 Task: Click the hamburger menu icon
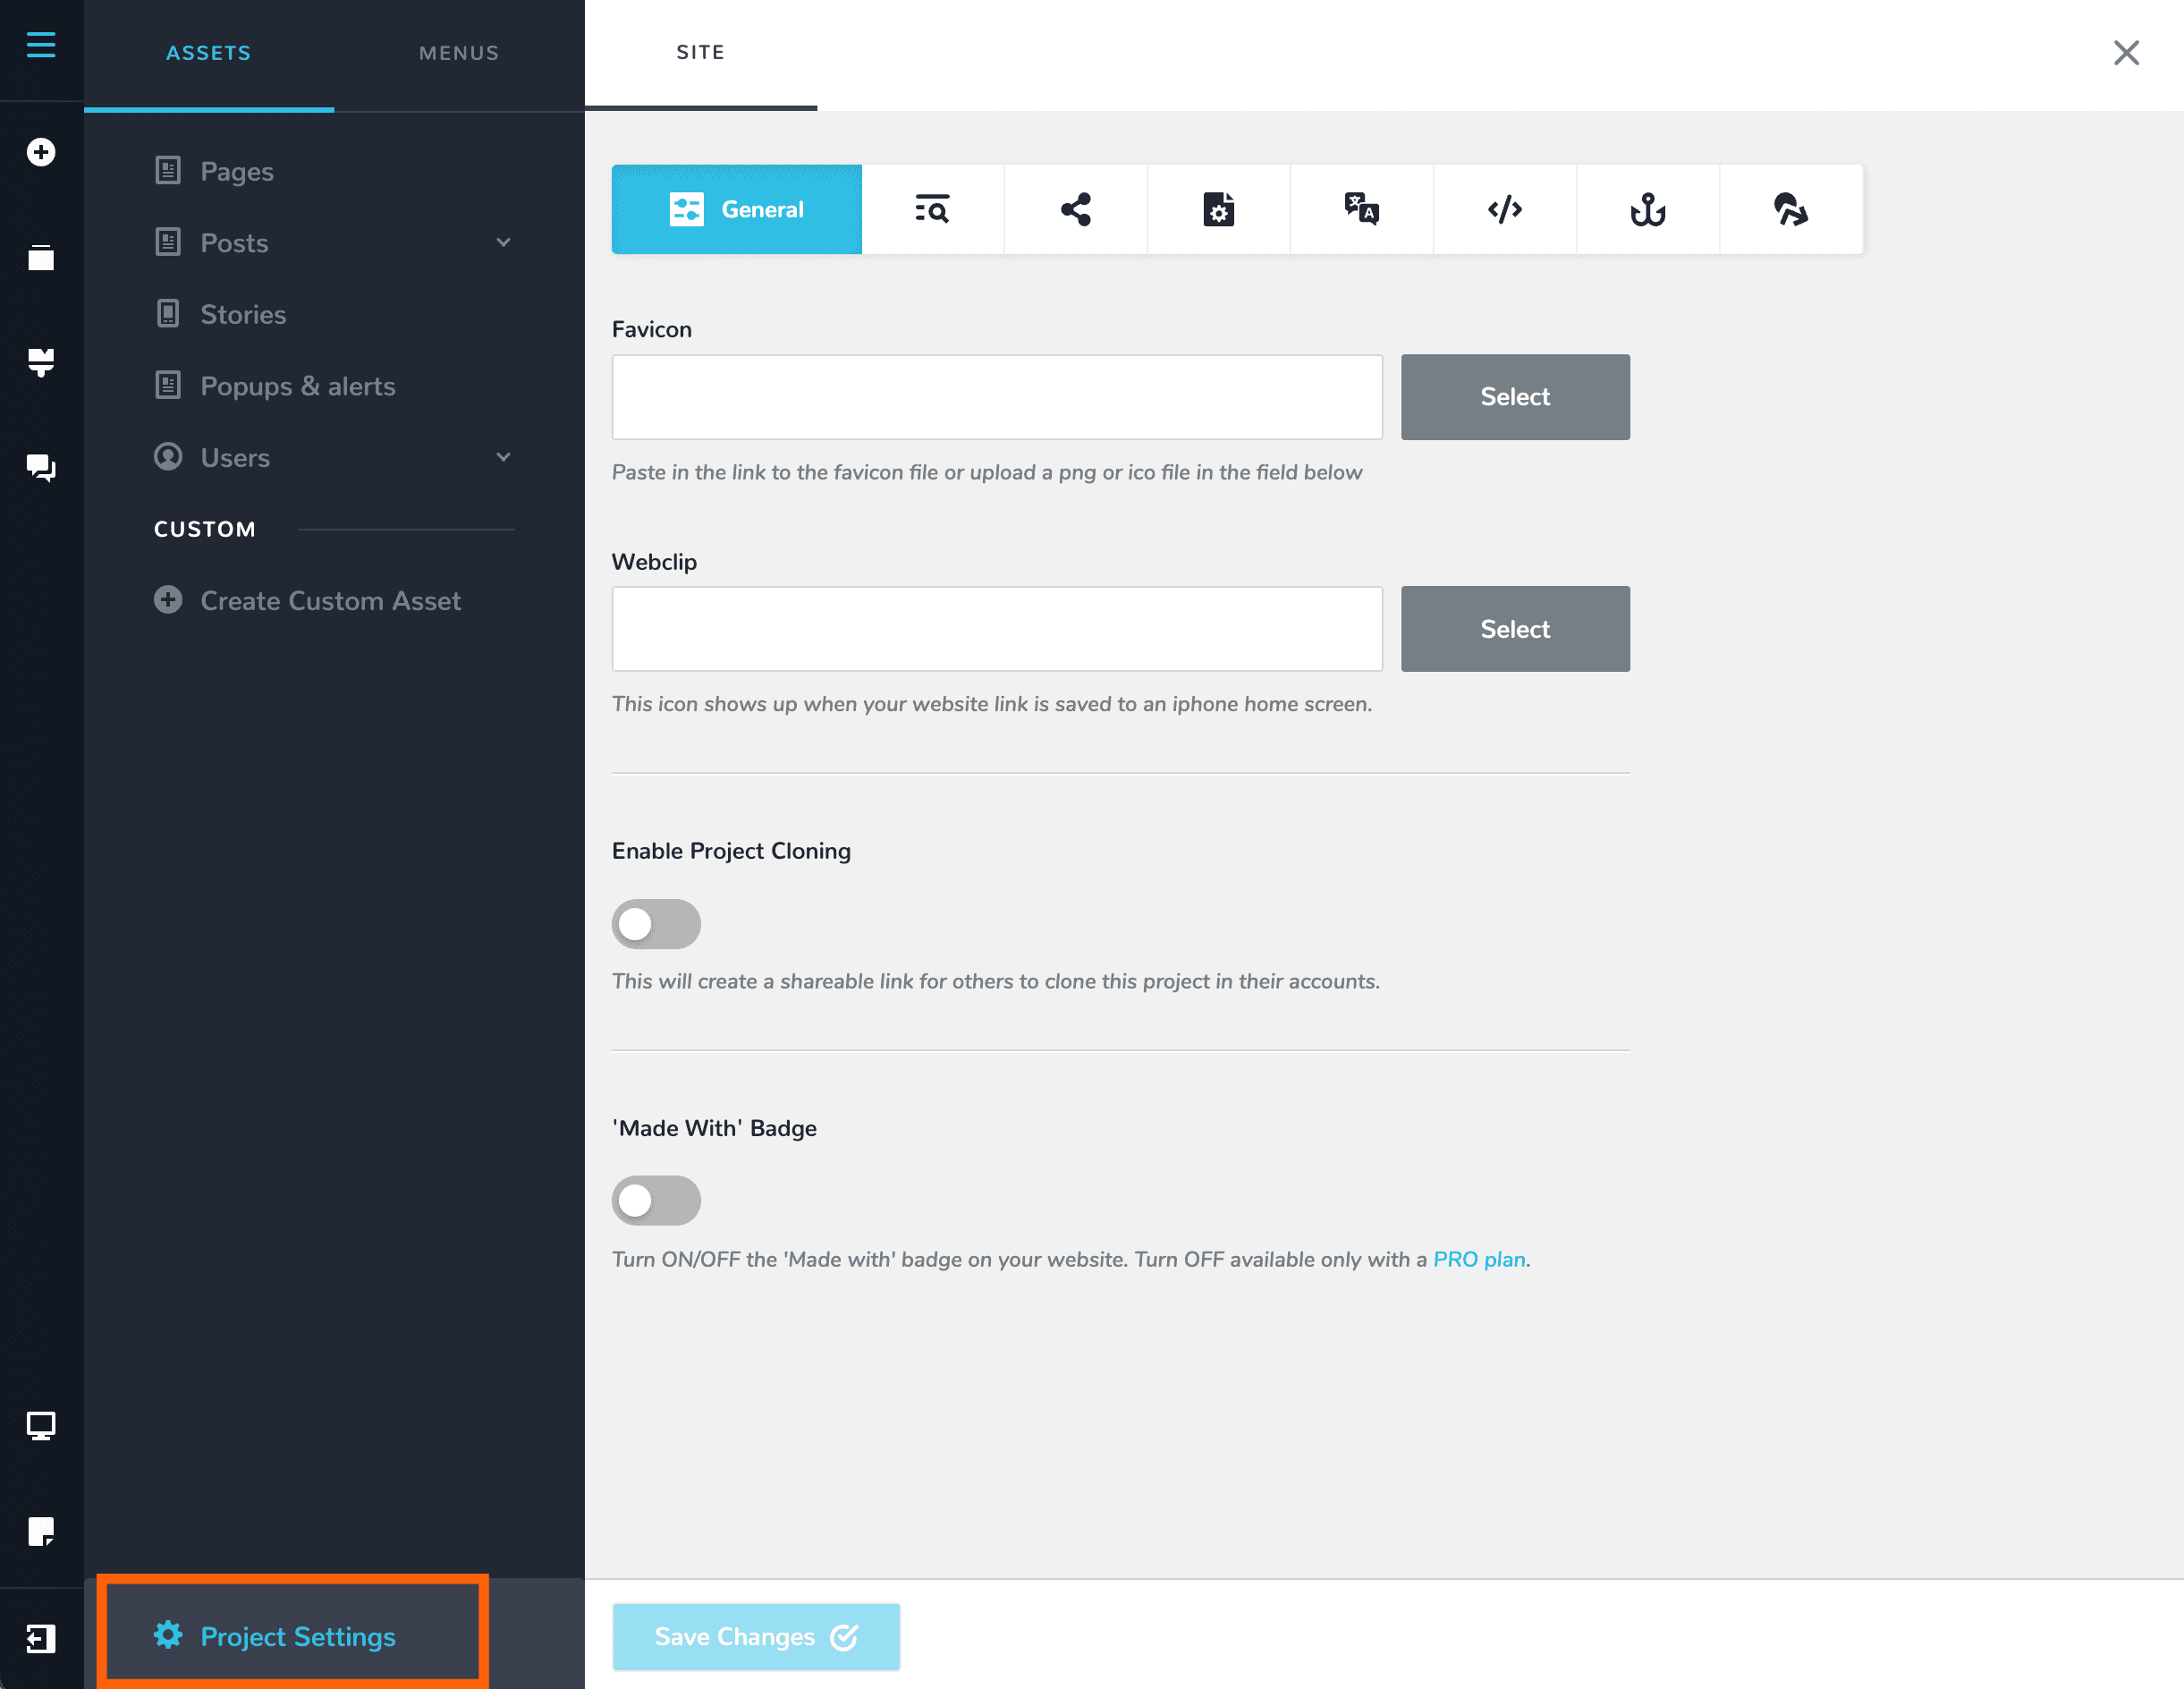(41, 44)
